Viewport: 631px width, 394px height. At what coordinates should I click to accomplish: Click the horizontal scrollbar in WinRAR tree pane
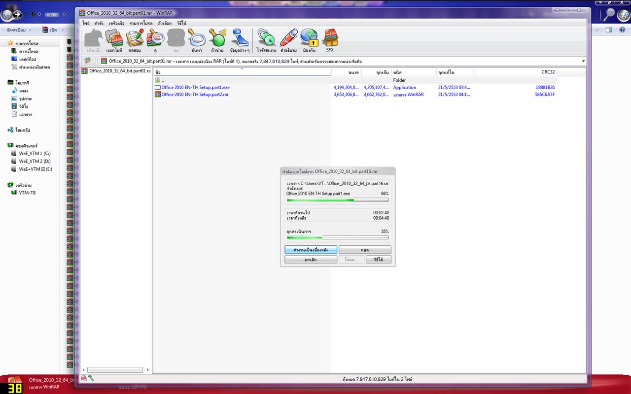(x=115, y=369)
